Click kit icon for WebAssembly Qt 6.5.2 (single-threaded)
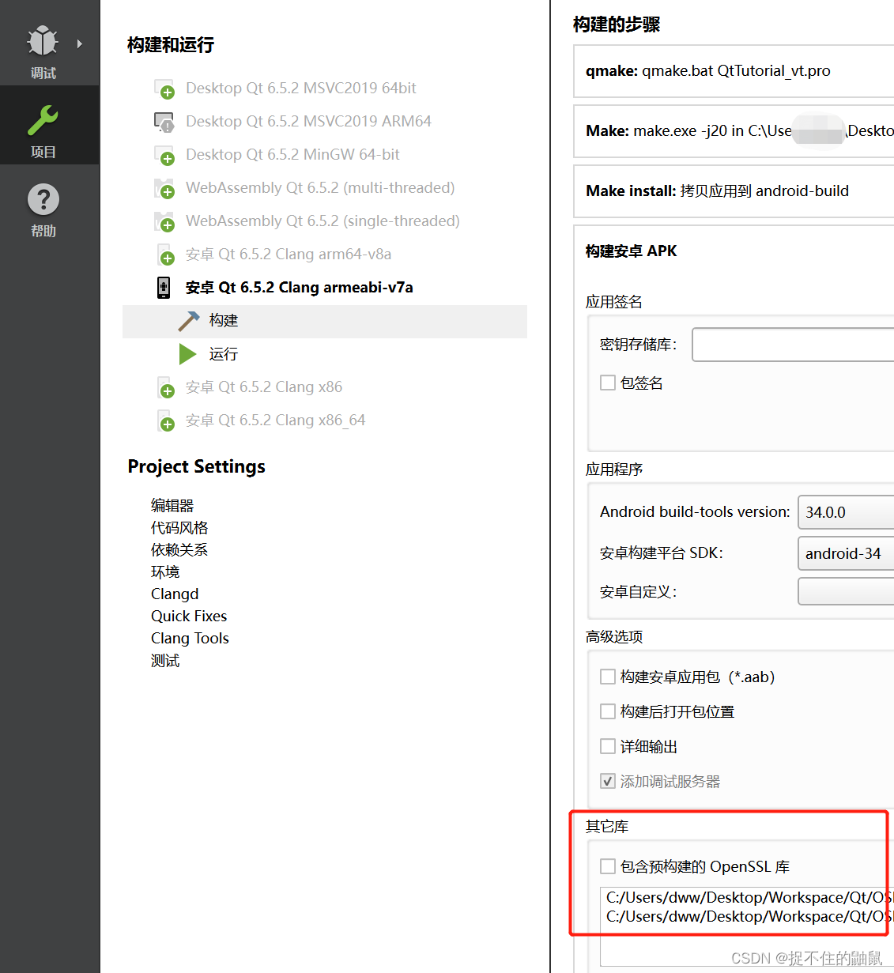This screenshot has height=973, width=894. pyautogui.click(x=164, y=221)
